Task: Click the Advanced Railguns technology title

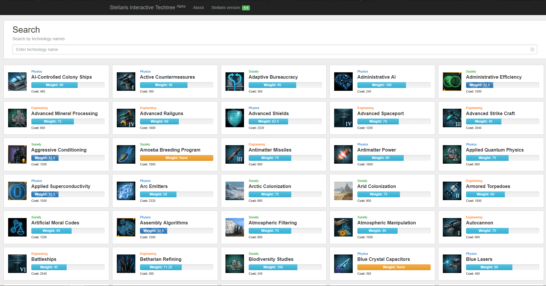Action: [x=161, y=114]
